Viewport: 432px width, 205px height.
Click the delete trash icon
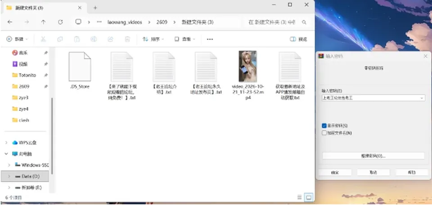coord(127,39)
